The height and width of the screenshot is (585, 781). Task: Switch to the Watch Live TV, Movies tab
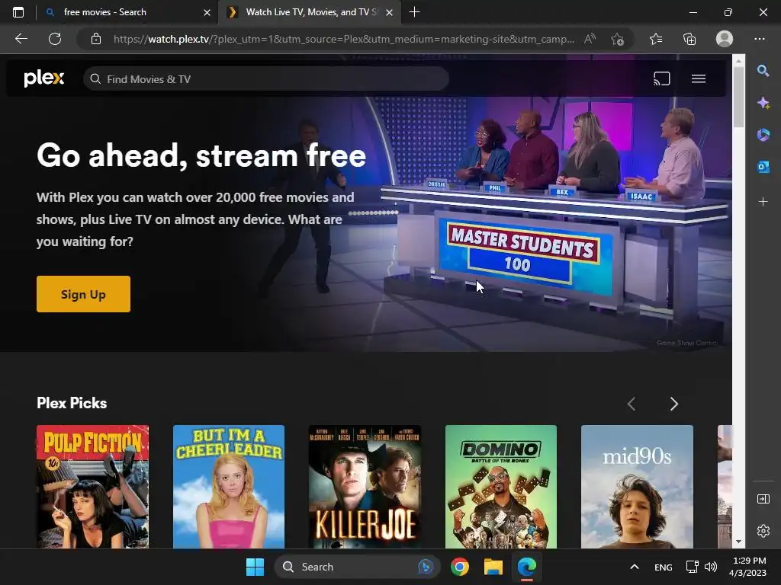tap(310, 12)
